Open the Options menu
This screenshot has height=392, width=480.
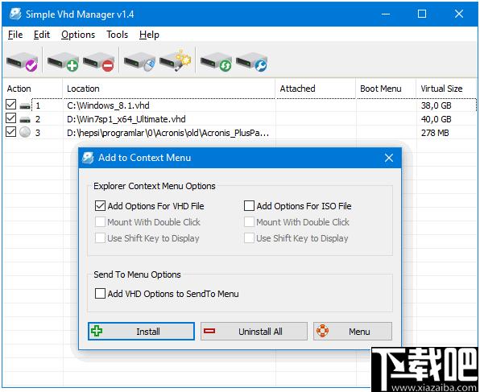(78, 35)
